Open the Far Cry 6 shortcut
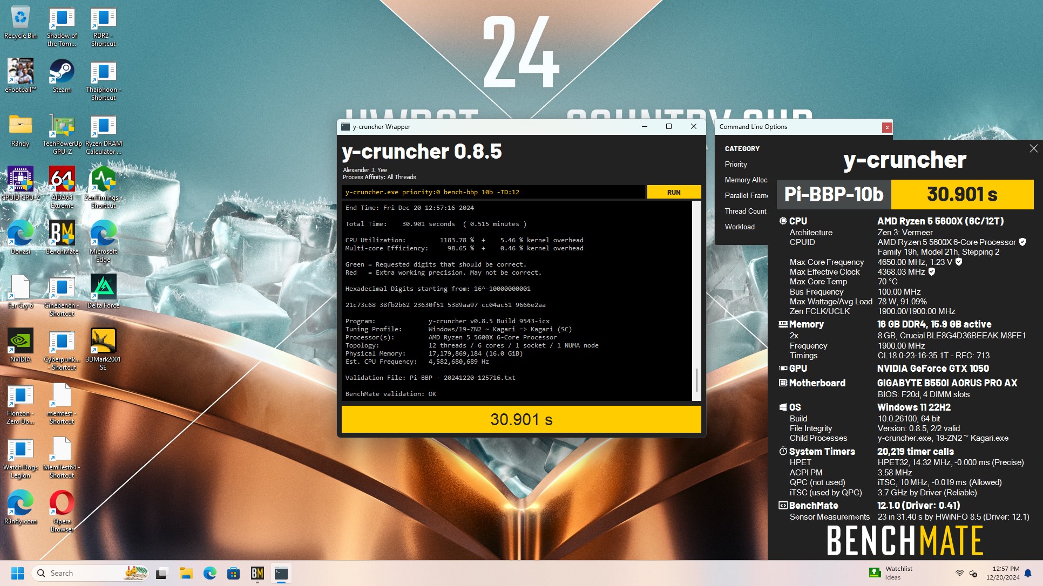1043x586 pixels. [x=21, y=291]
